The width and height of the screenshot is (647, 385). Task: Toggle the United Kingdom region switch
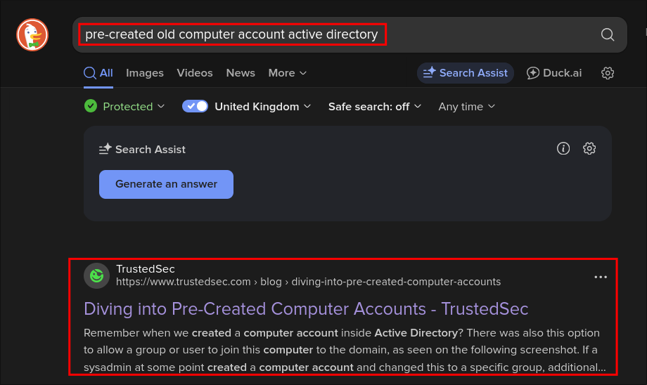click(x=195, y=106)
